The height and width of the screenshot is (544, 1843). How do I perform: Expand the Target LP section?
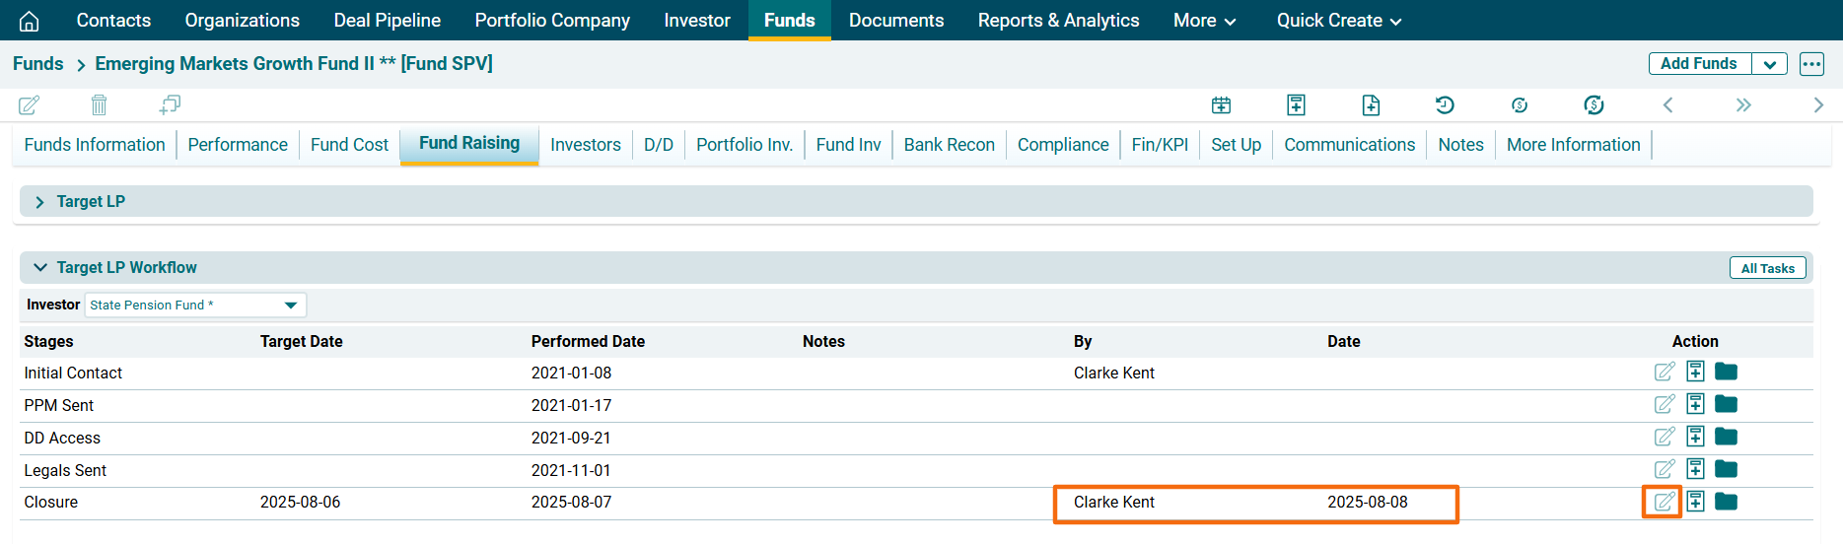(39, 202)
